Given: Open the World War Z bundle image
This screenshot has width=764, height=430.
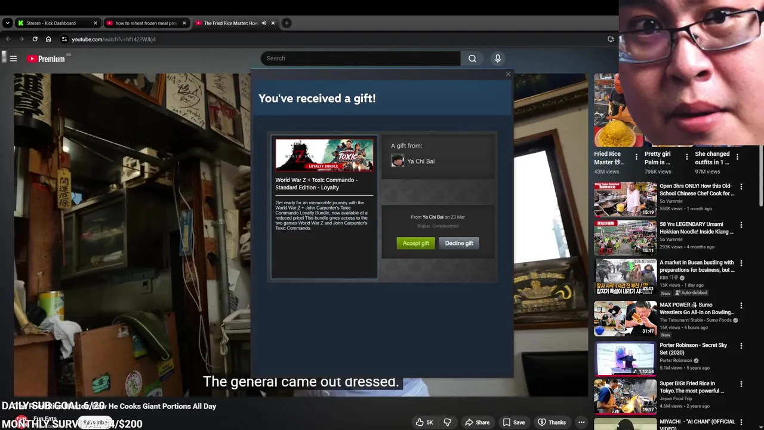Looking at the screenshot, I should click(324, 155).
